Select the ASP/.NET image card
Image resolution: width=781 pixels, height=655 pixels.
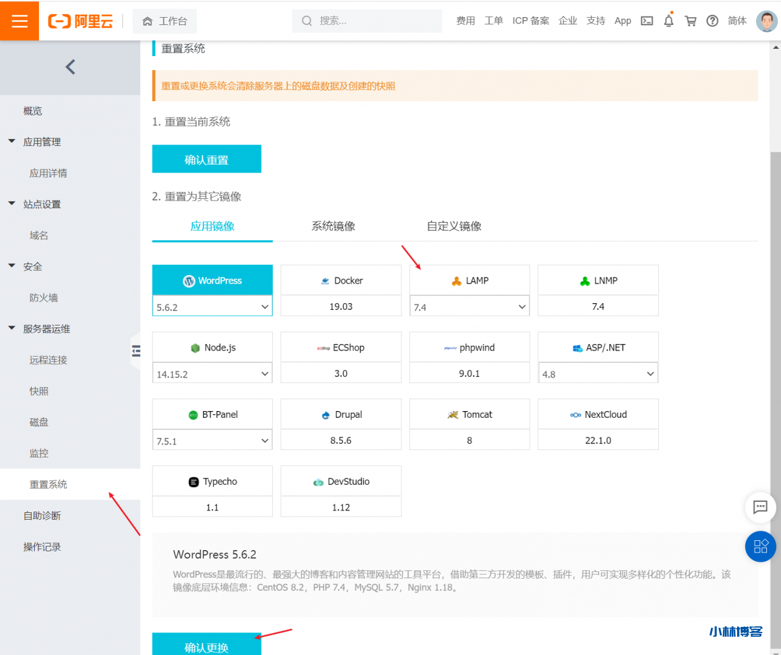point(598,348)
